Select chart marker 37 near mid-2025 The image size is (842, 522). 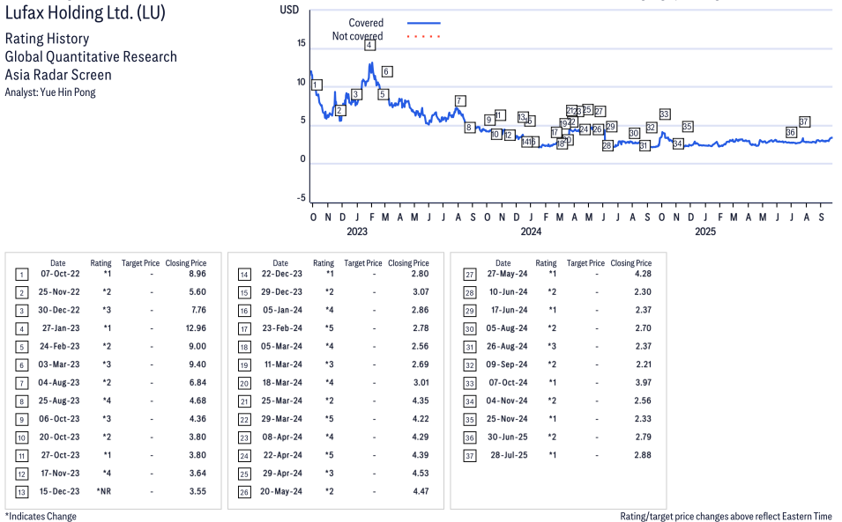pyautogui.click(x=804, y=121)
